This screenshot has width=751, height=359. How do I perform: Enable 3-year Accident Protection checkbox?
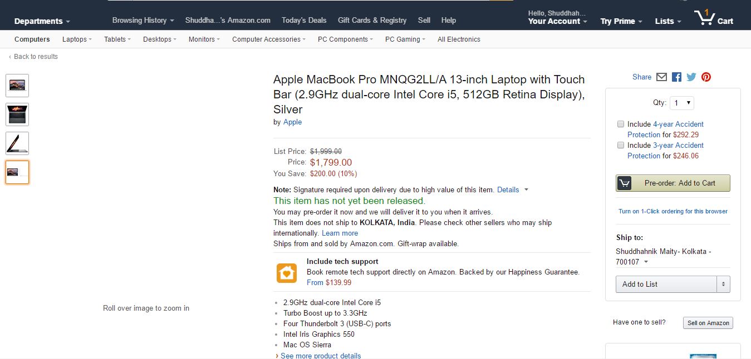click(621, 145)
